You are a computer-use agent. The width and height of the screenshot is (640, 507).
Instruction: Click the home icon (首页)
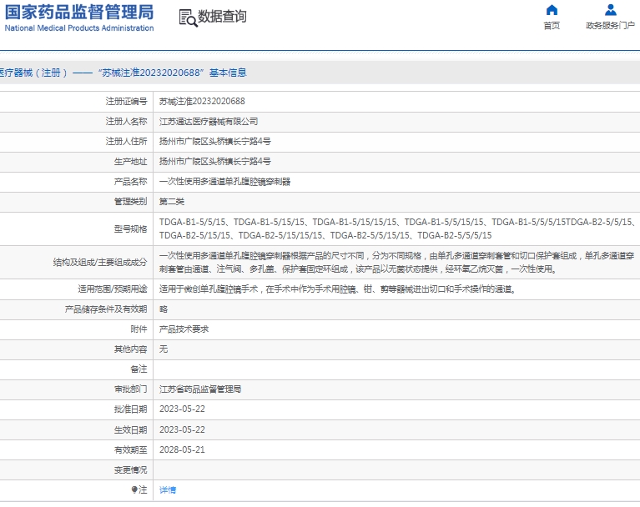pyautogui.click(x=552, y=10)
